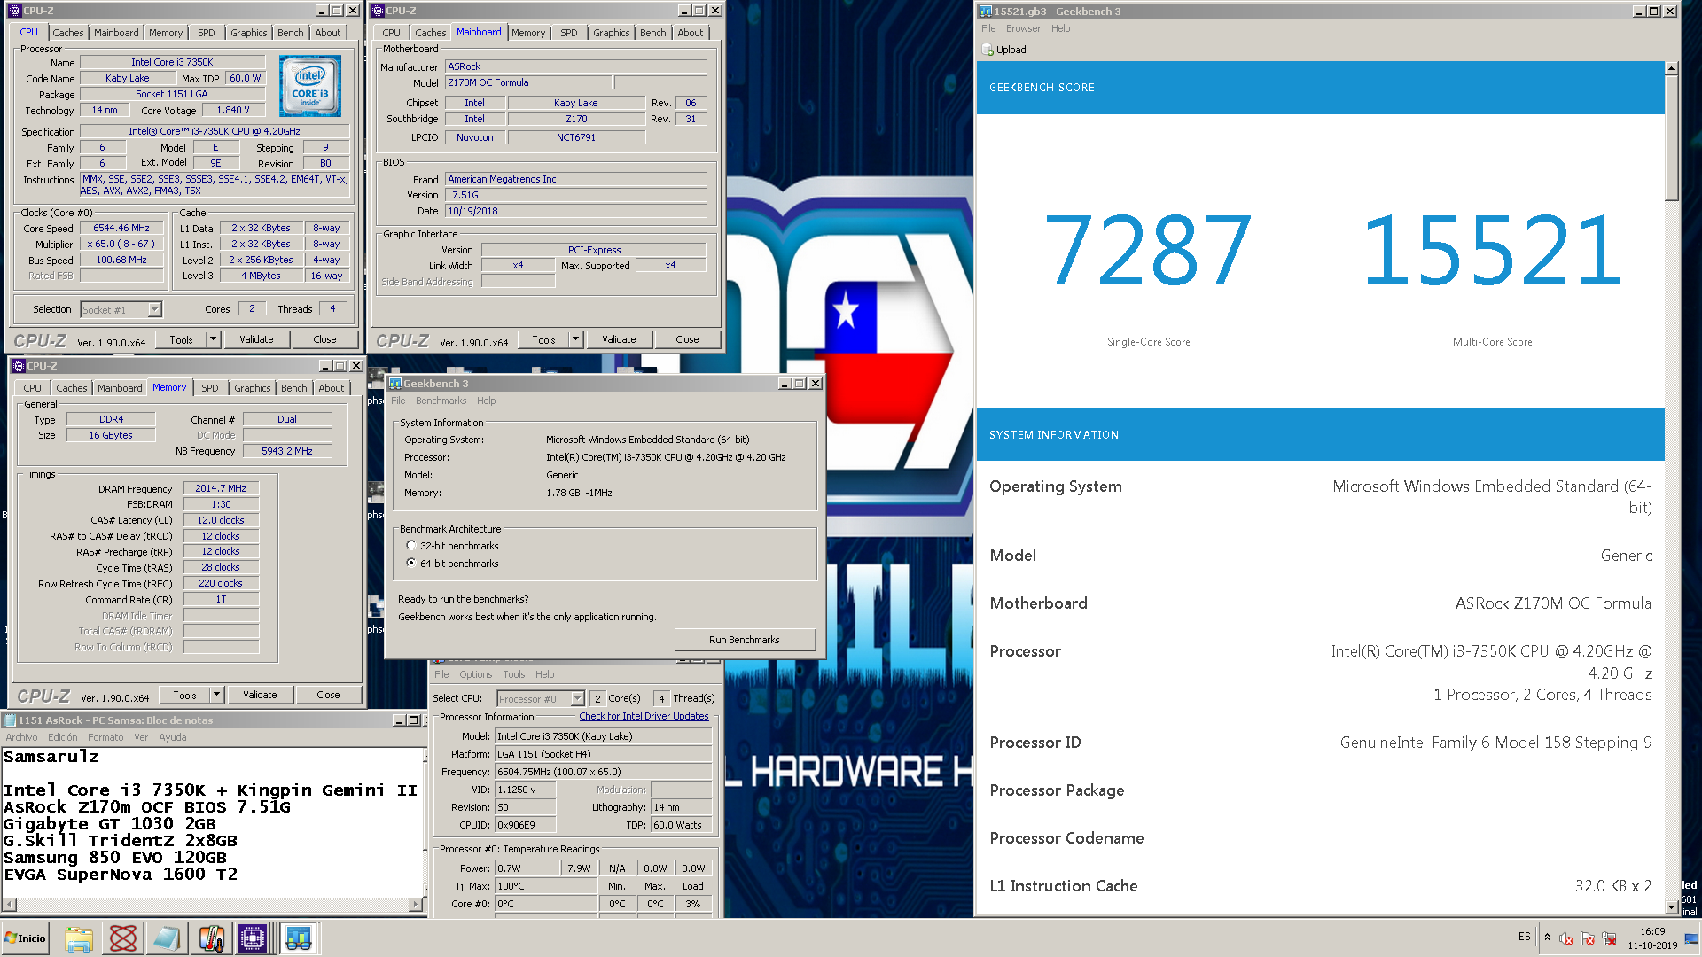Click Notepad horizontal scrollbar left arrow
1702x957 pixels.
[x=10, y=905]
